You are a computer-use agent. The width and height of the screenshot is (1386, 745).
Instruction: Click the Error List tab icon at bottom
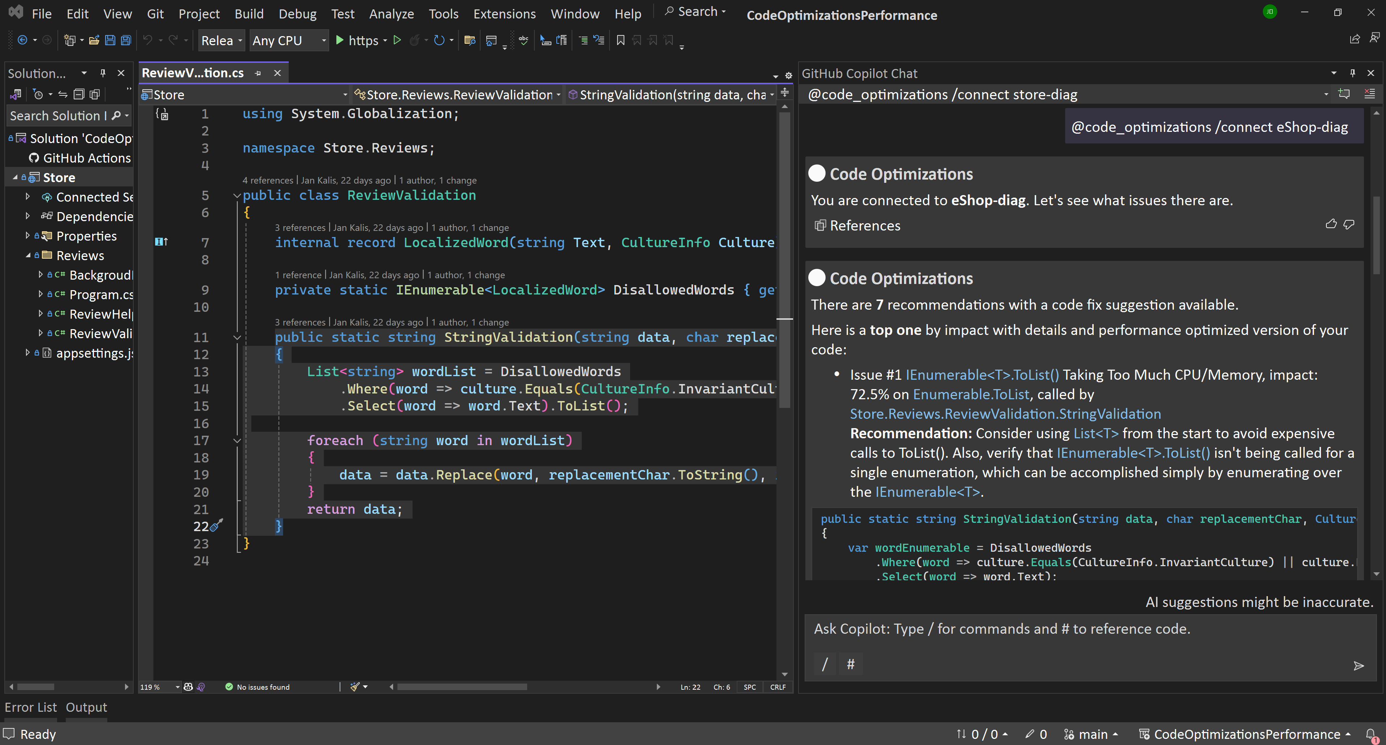click(30, 706)
